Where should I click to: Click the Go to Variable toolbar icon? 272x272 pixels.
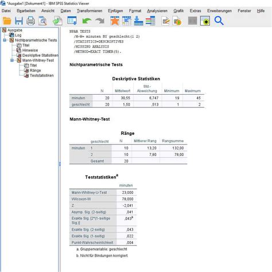(x=138, y=21)
